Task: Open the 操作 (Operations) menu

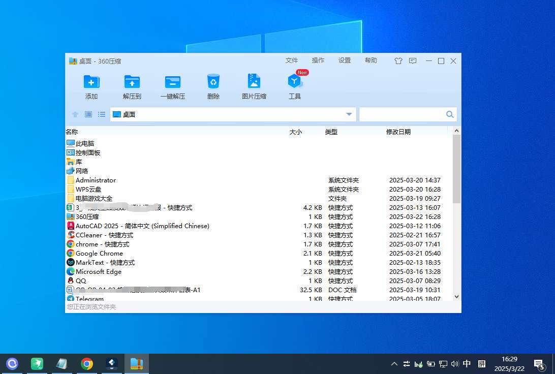Action: [318, 60]
